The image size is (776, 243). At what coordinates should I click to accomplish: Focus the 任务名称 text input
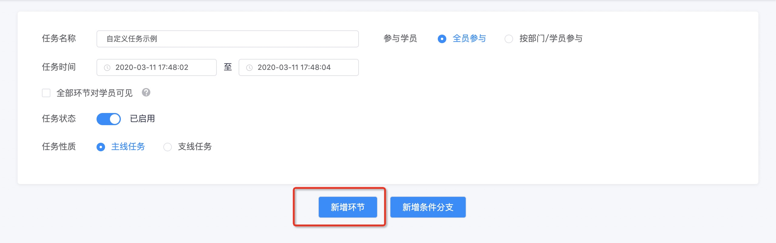tap(228, 39)
